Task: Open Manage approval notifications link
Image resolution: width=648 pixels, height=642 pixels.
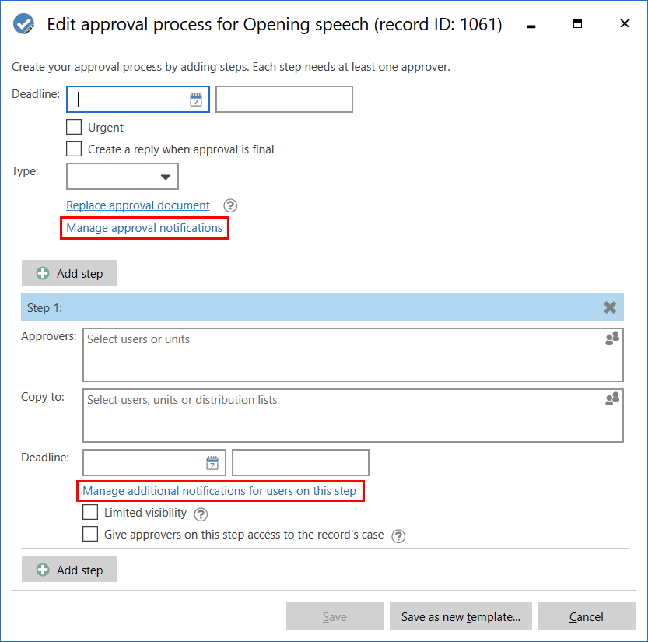Action: point(145,228)
